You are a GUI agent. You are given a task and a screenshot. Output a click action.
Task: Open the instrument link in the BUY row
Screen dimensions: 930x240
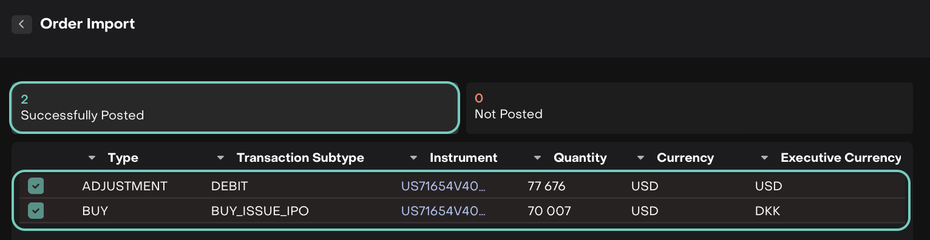[444, 211]
